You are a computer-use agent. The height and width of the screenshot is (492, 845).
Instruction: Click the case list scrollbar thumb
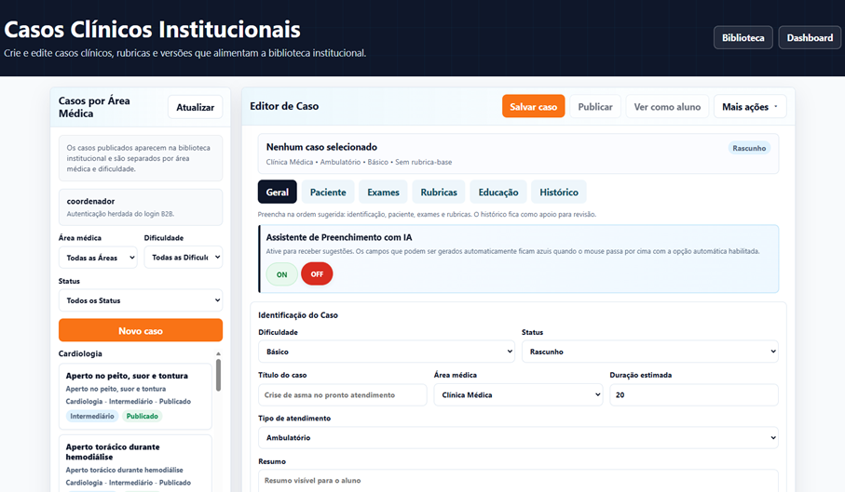click(218, 375)
